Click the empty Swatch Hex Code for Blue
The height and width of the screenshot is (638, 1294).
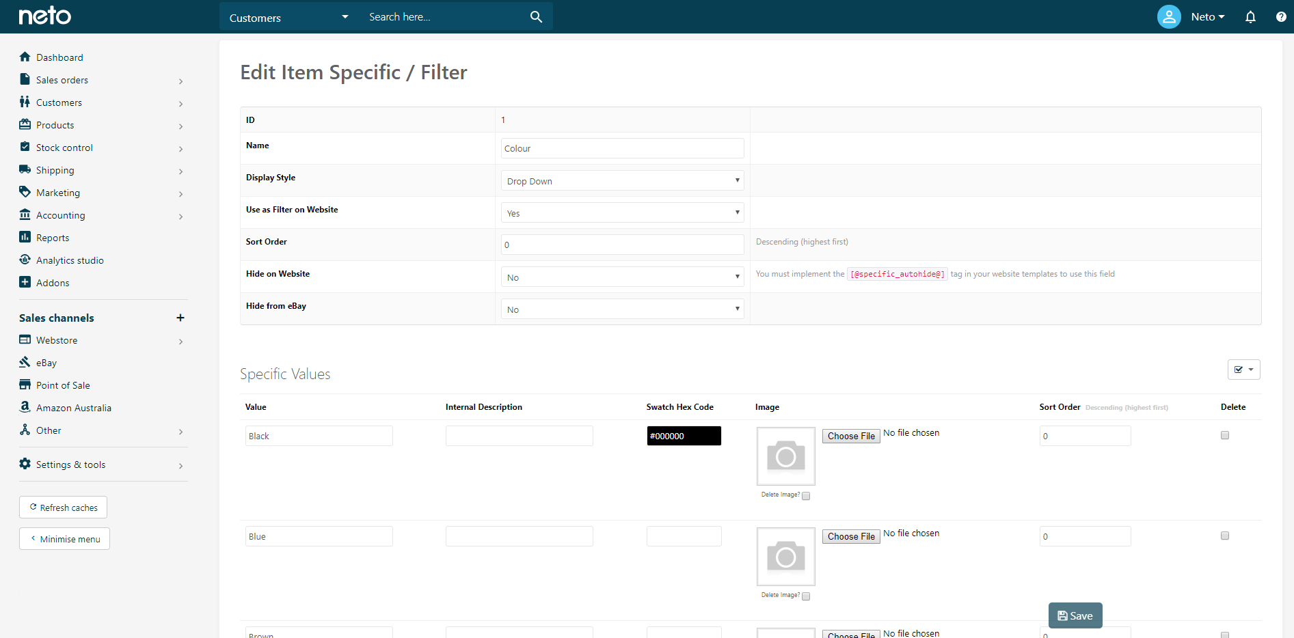click(x=684, y=536)
